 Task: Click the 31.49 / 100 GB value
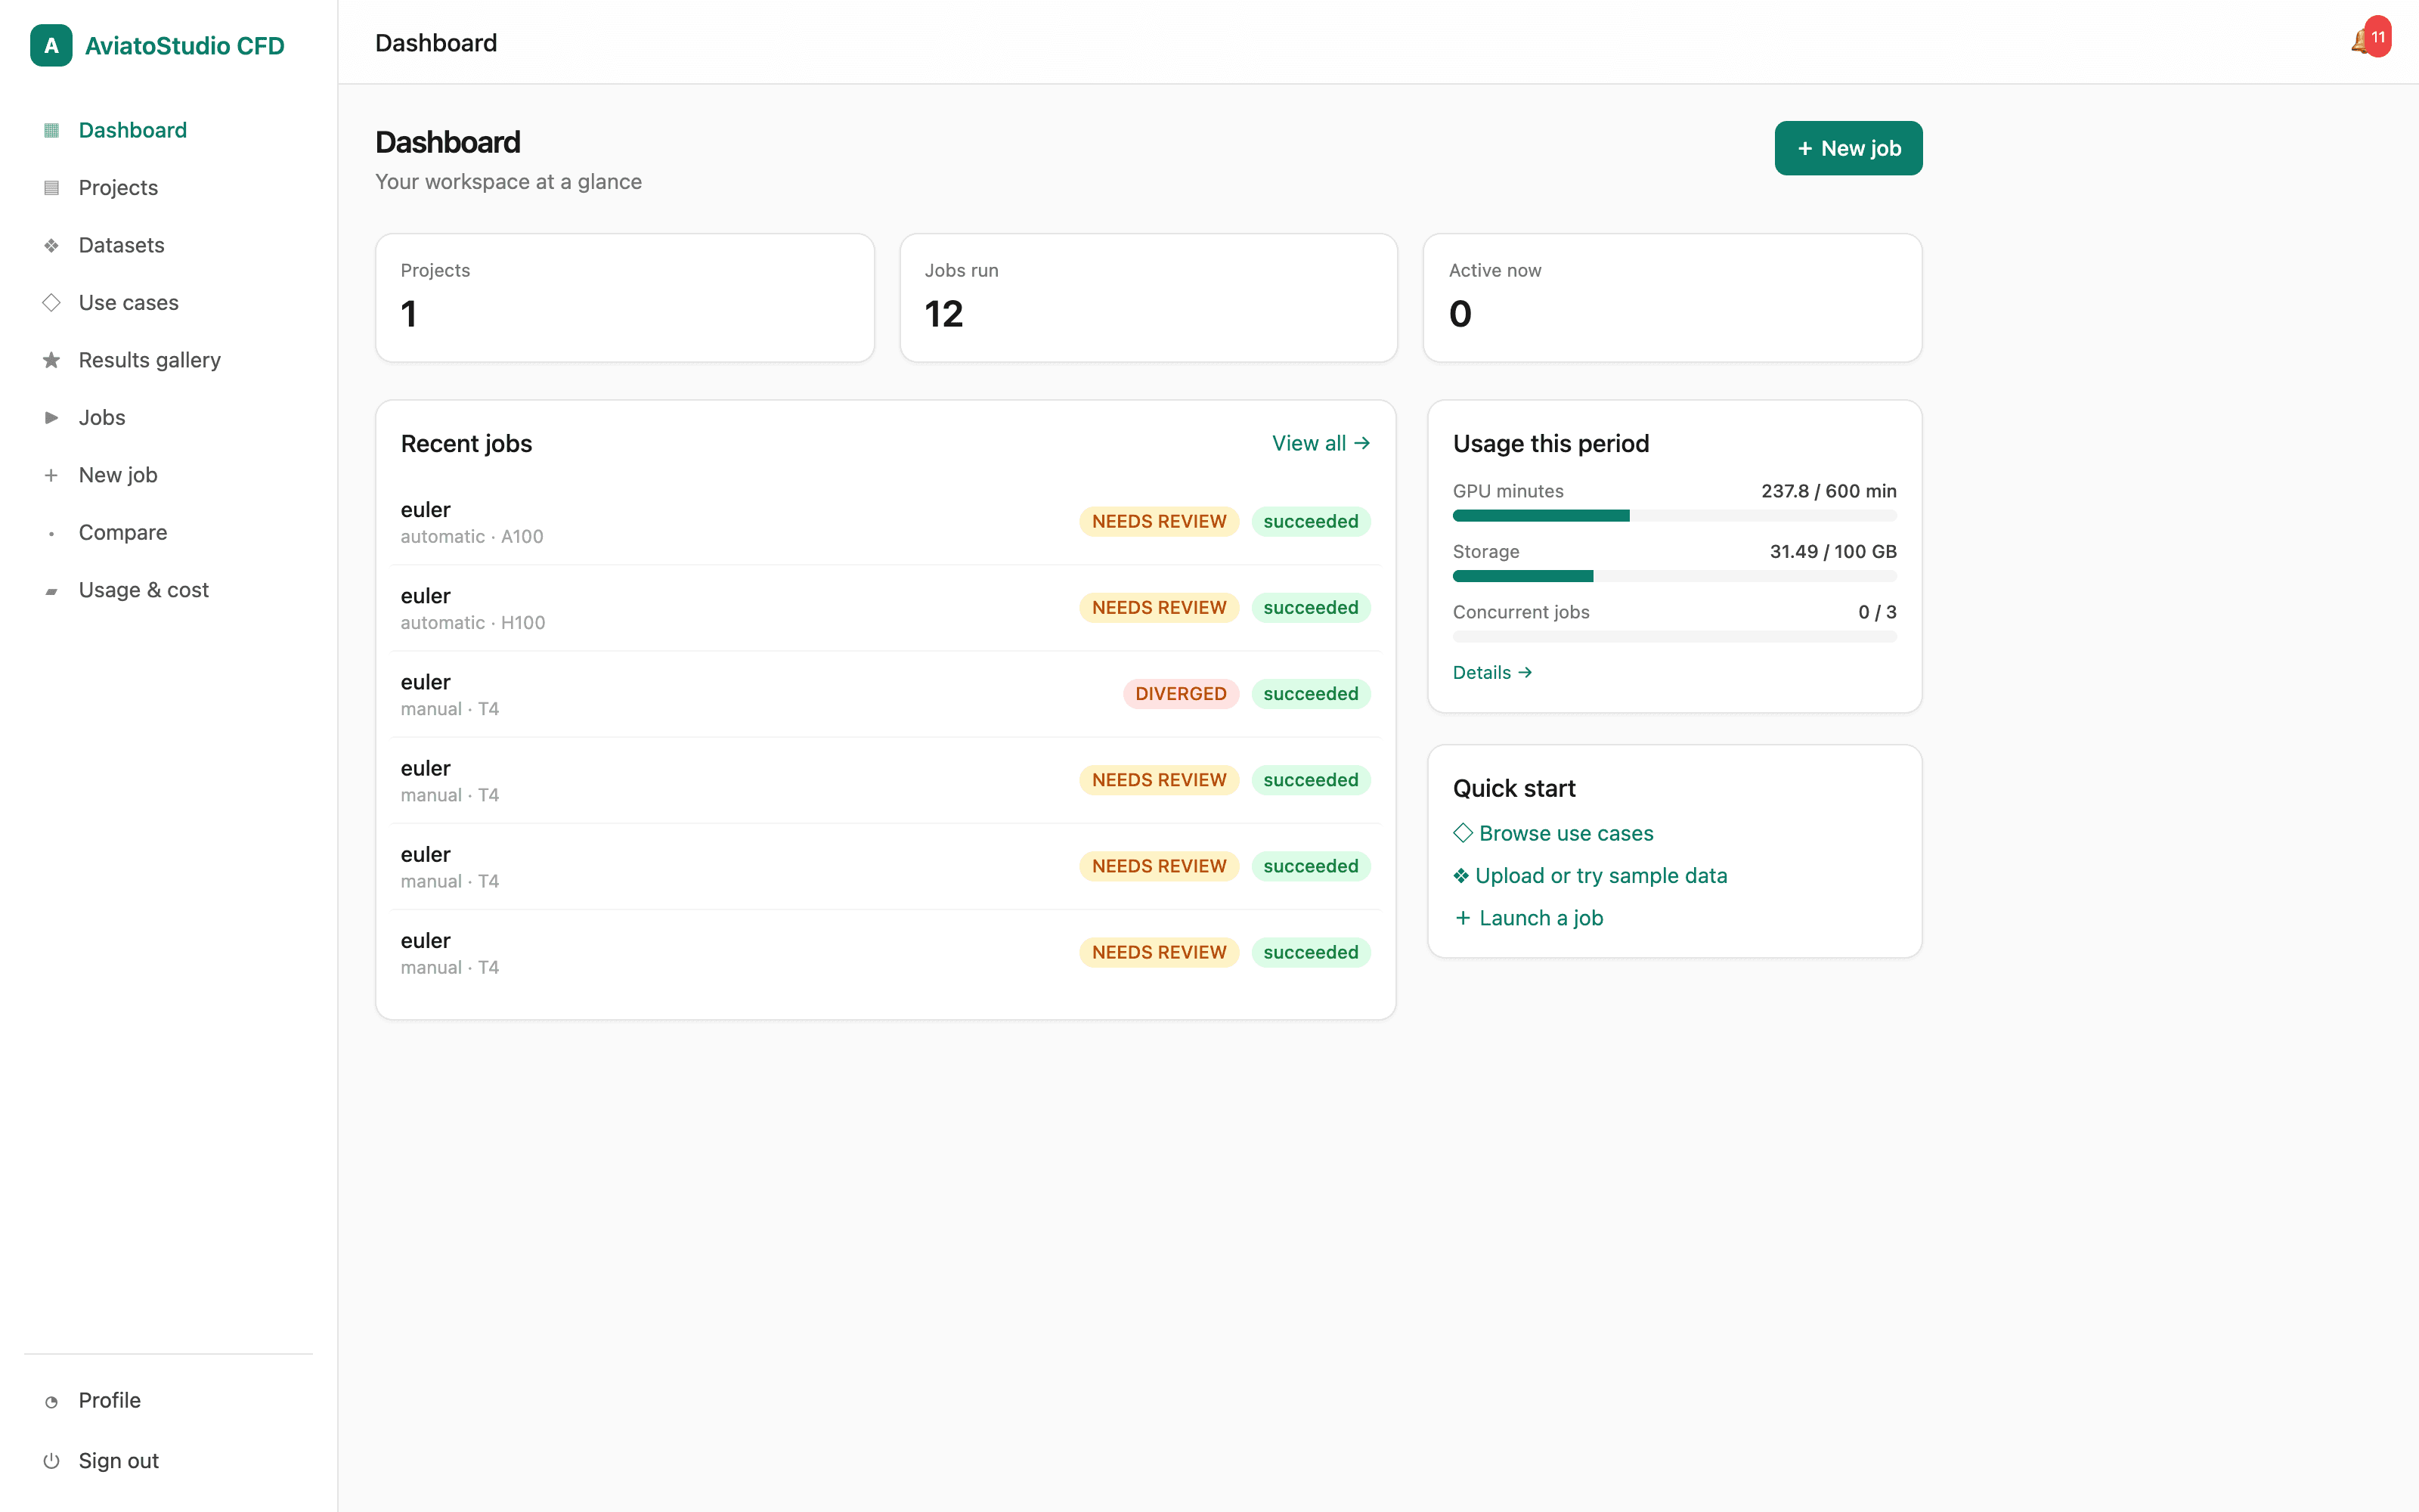[1832, 552]
